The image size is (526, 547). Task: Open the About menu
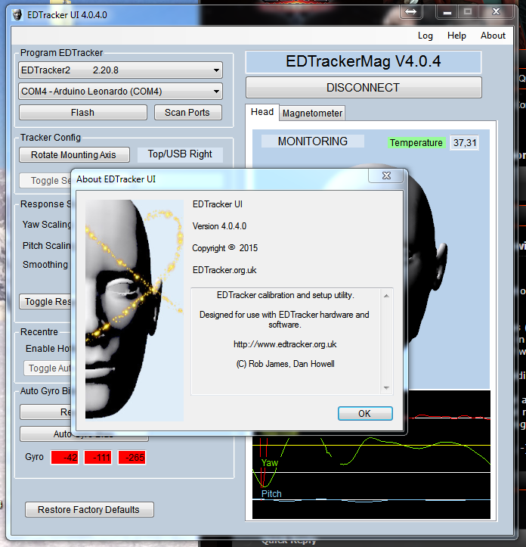click(x=493, y=36)
